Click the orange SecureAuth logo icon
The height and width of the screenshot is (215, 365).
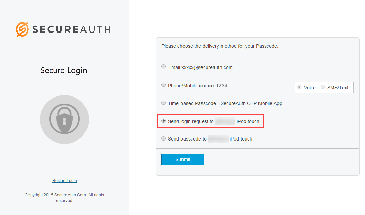pyautogui.click(x=22, y=29)
